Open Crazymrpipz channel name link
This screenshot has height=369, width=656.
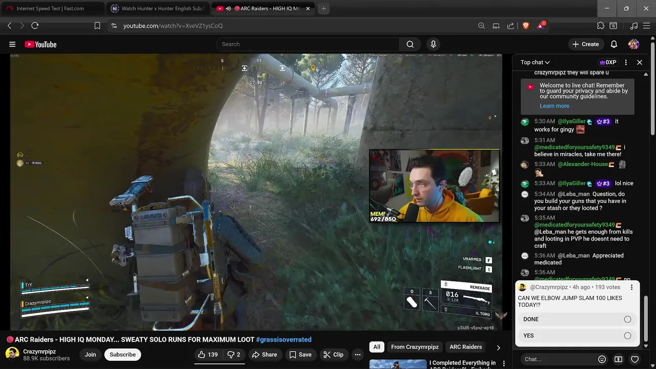tap(39, 352)
